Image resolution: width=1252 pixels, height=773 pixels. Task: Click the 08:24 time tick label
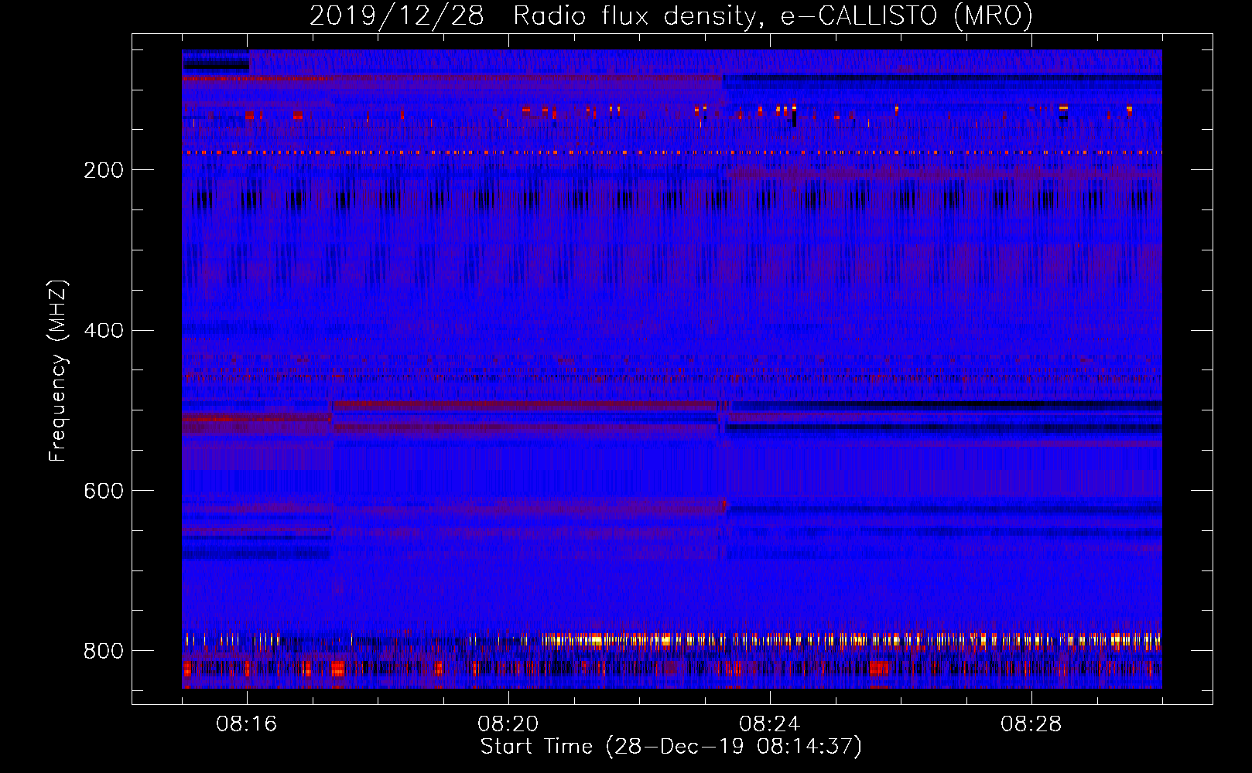[770, 724]
